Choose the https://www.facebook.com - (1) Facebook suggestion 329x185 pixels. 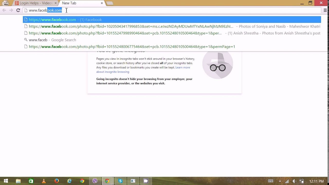point(172,20)
